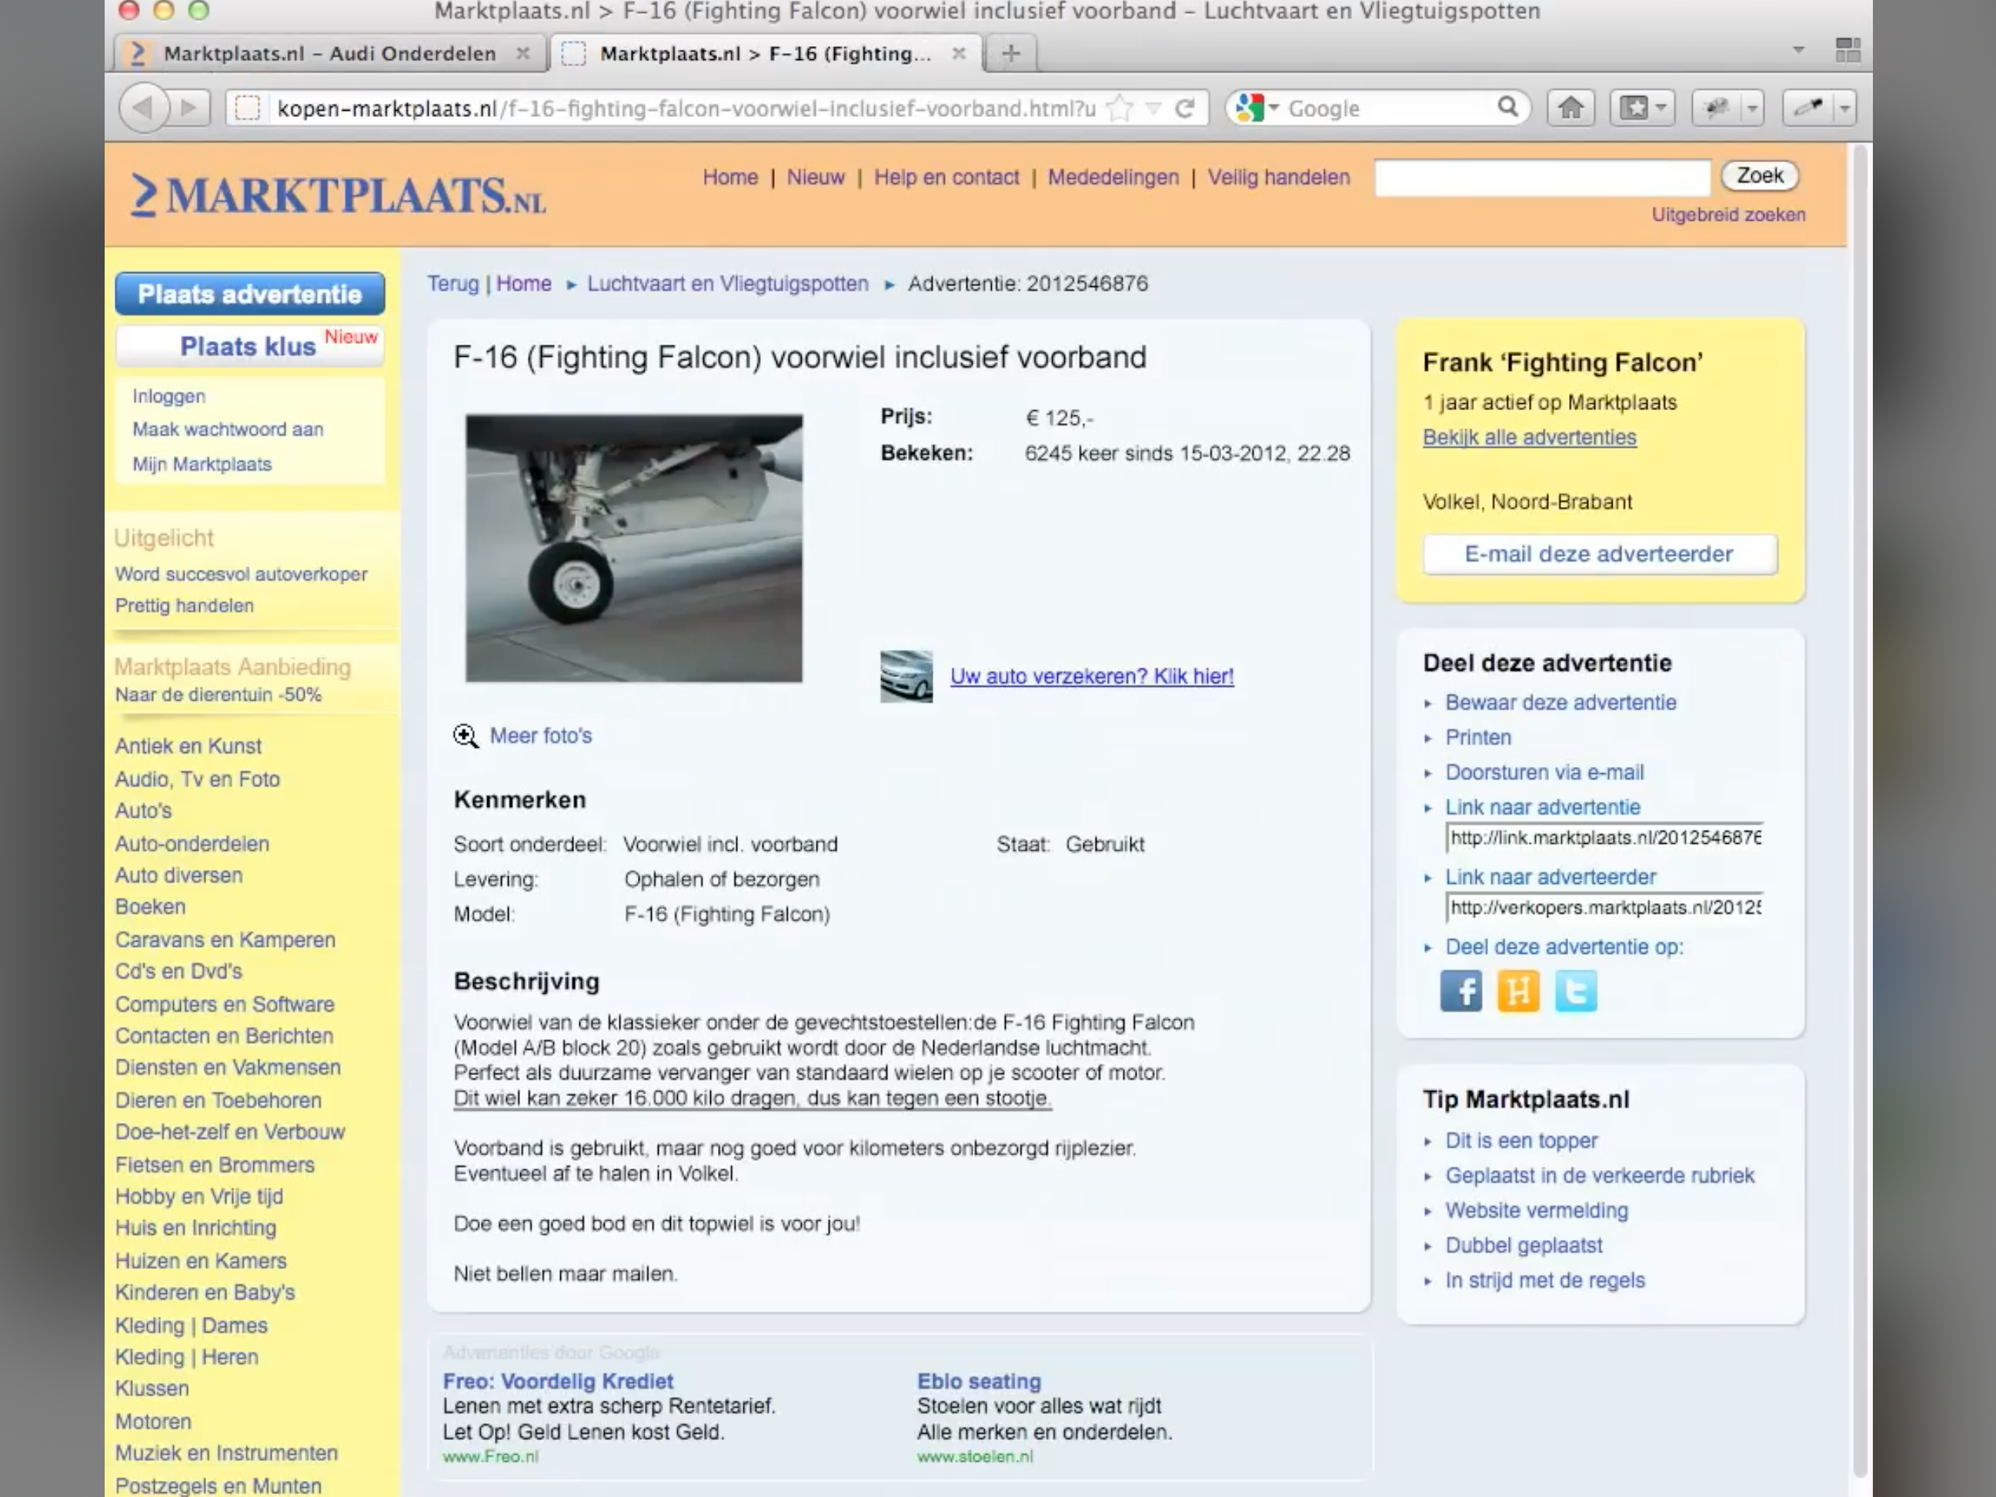Click Plaats advertentie button
The width and height of the screenshot is (1996, 1497).
pyautogui.click(x=250, y=294)
